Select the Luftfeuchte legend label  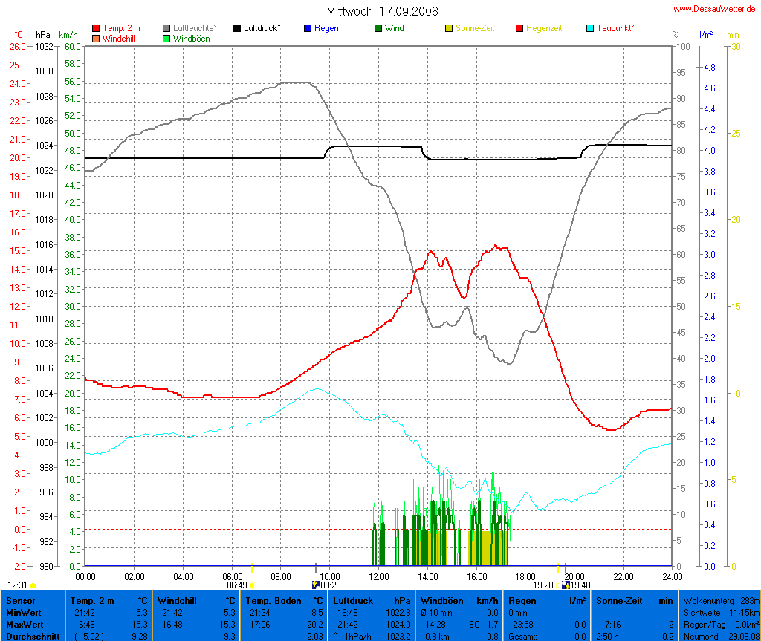194,28
